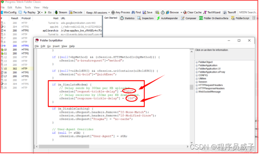Sort sessions by Protocol column header

pos(26,18)
